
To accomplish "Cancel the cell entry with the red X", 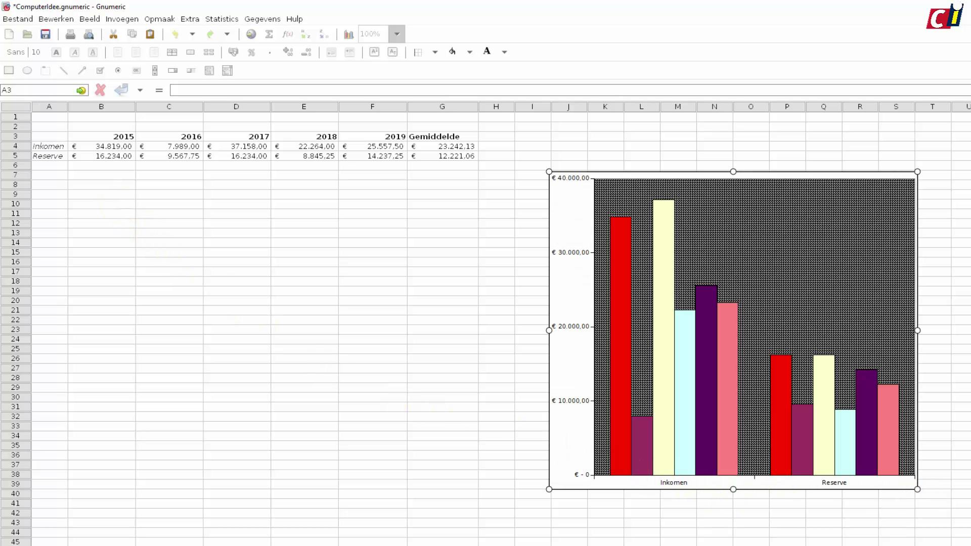I will pos(100,90).
